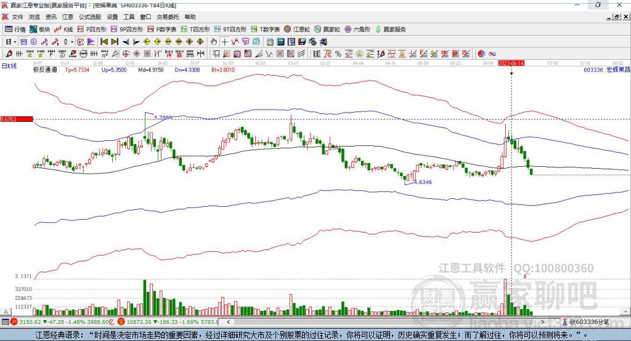Open the P四方形 tool

click(x=92, y=30)
